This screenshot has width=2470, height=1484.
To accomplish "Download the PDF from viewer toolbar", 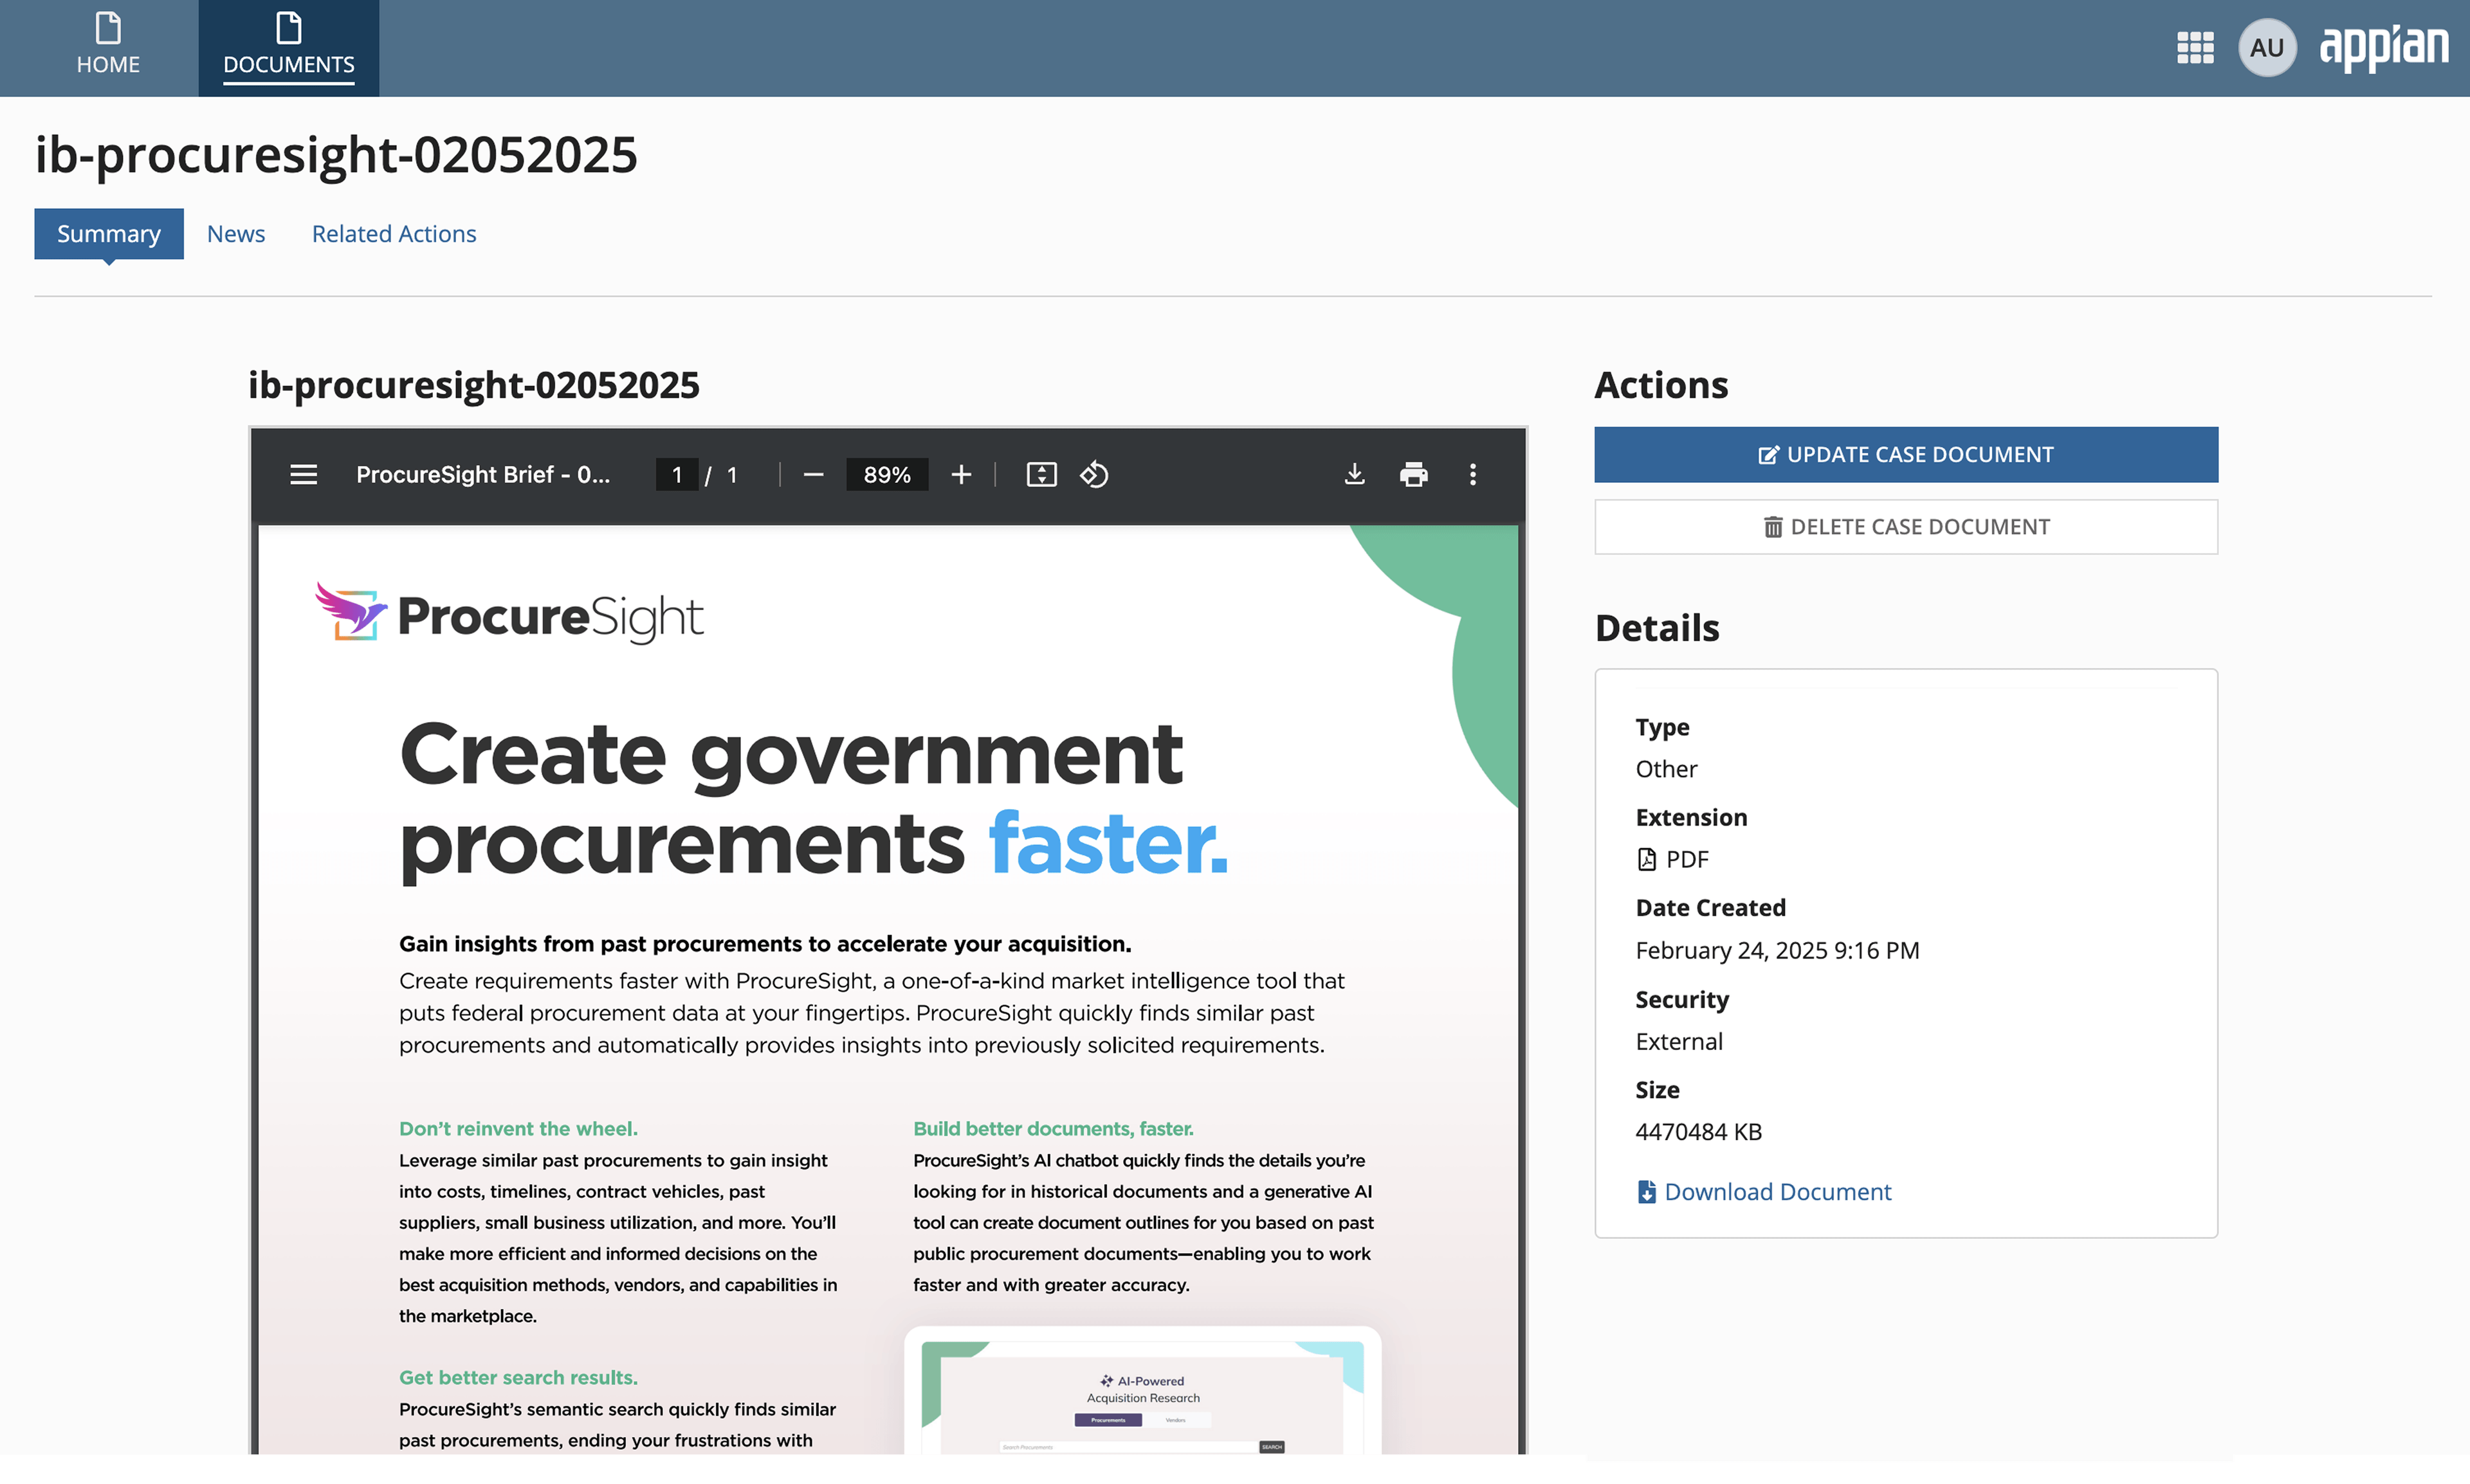I will [x=1353, y=474].
